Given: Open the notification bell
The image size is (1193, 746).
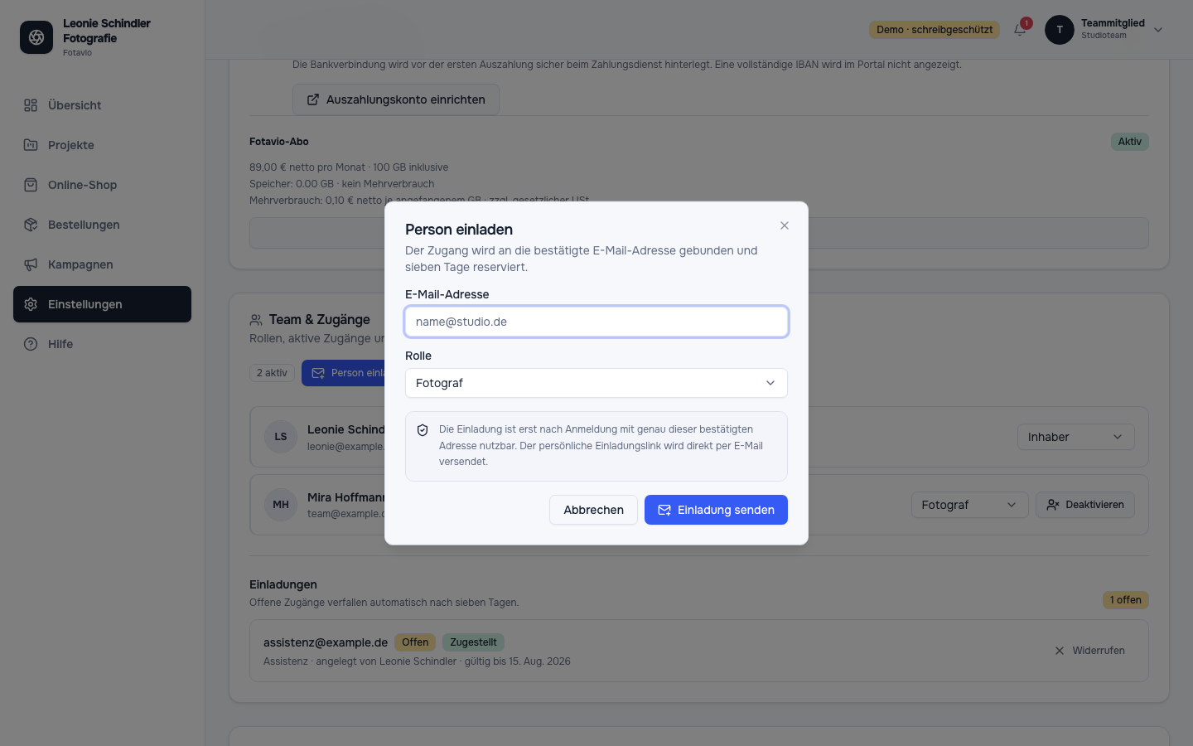Looking at the screenshot, I should pyautogui.click(x=1020, y=30).
